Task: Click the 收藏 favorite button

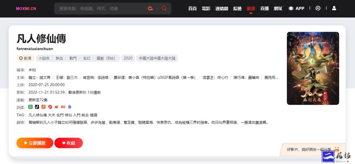Action: (x=69, y=143)
